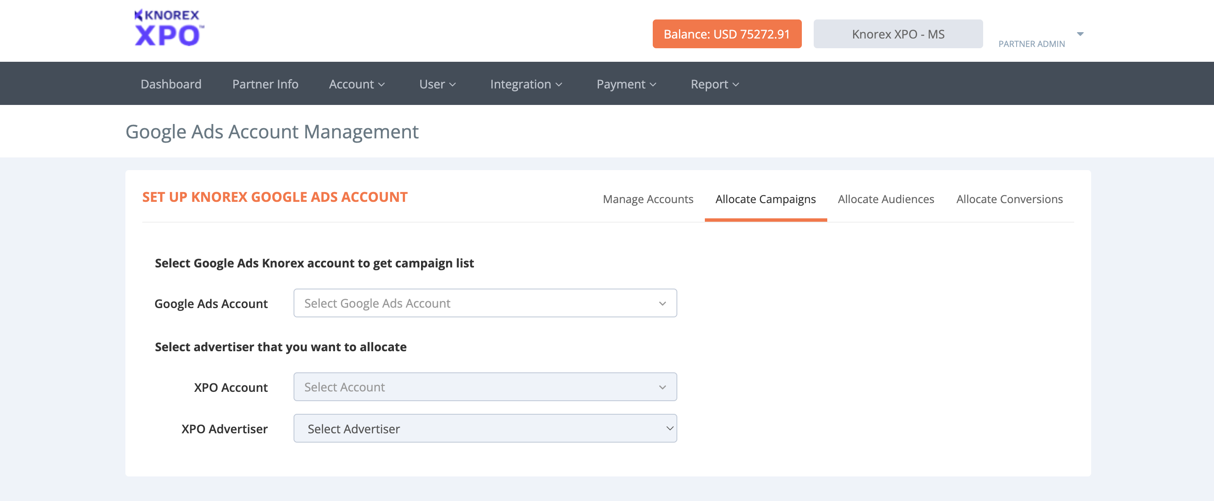Expand the Account menu
Image resolution: width=1214 pixels, height=501 pixels.
pyautogui.click(x=357, y=84)
